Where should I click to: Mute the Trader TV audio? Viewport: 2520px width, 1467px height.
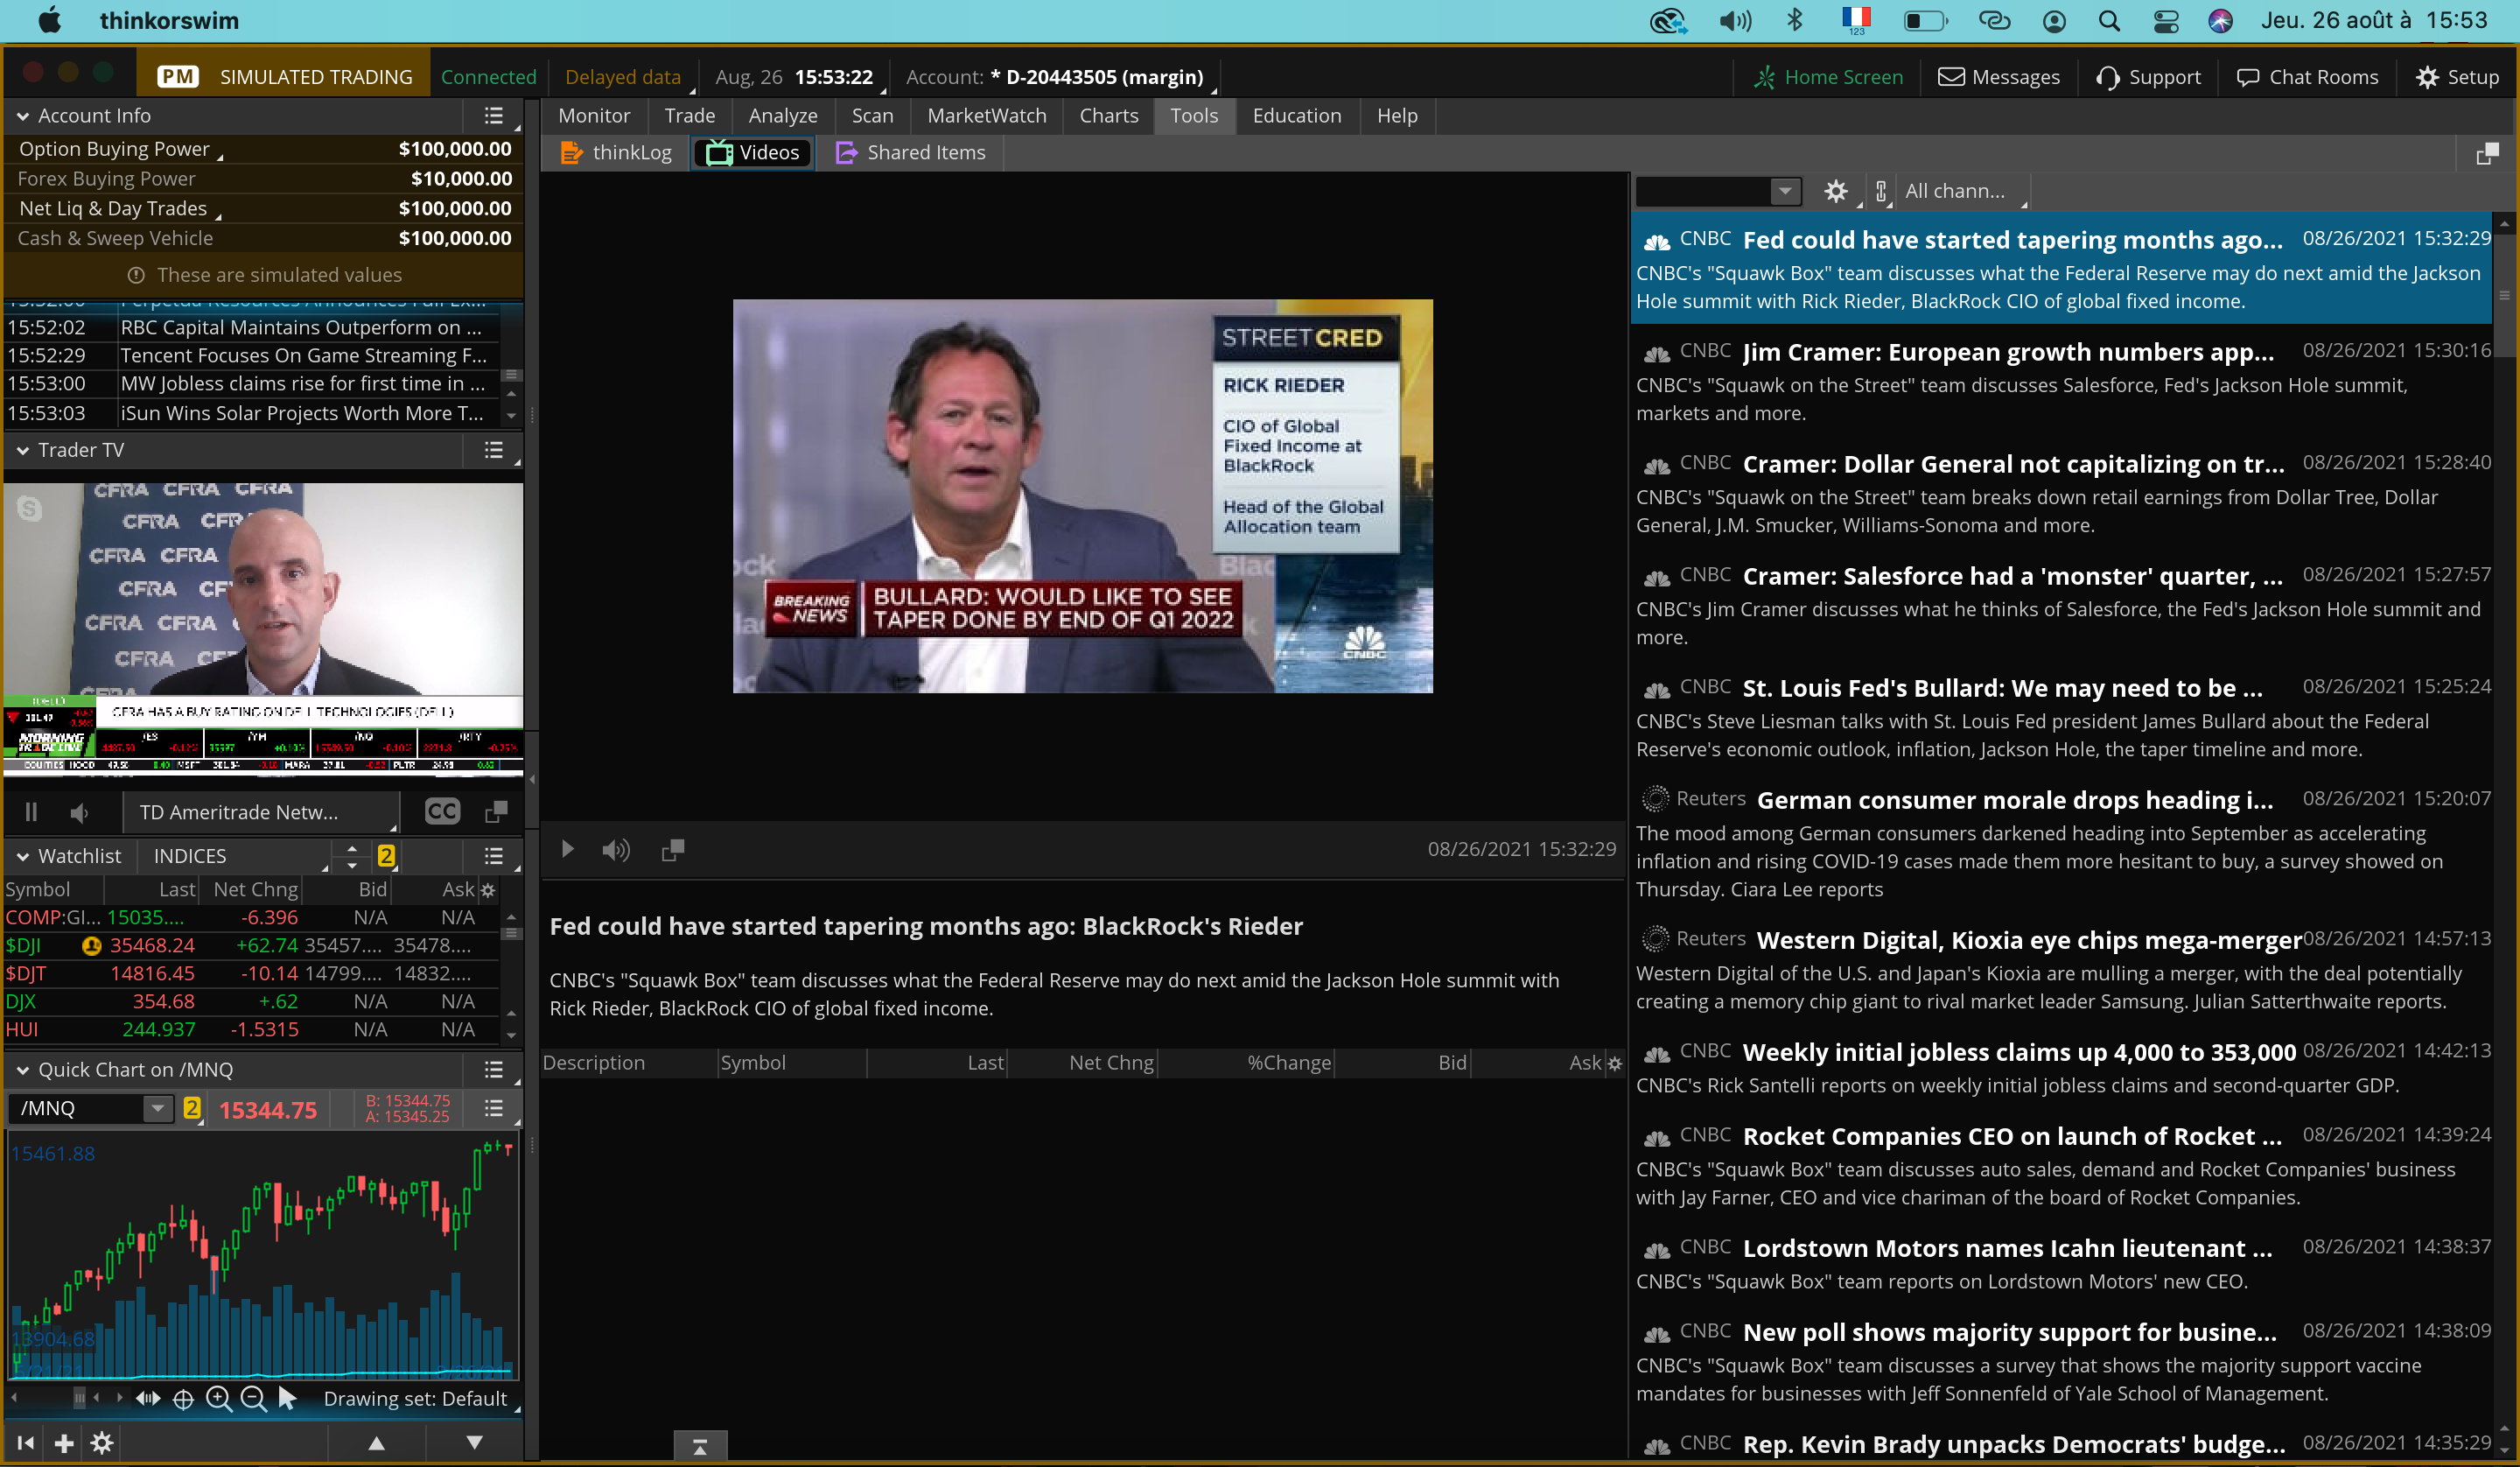(80, 811)
